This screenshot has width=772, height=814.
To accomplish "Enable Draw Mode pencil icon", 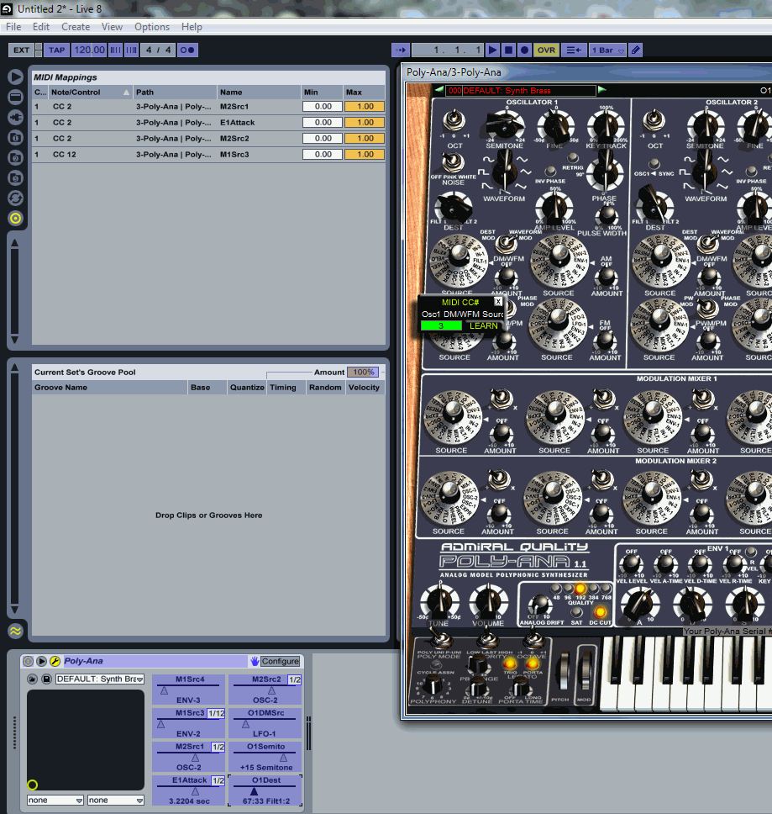I will [636, 50].
